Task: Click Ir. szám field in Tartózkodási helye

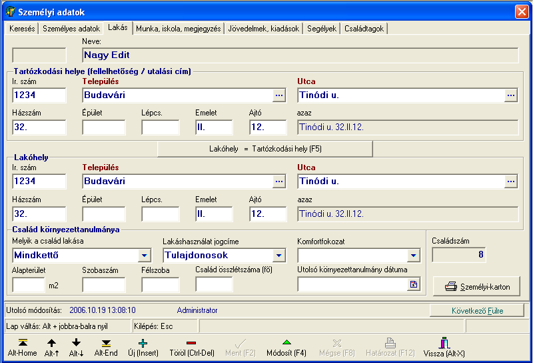Action: point(39,95)
